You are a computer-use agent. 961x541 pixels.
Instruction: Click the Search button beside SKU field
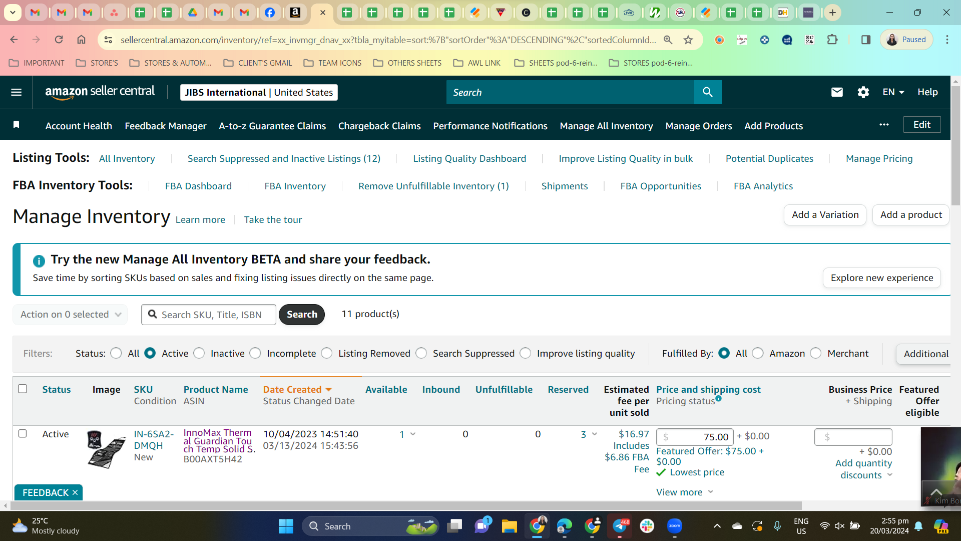click(x=302, y=315)
